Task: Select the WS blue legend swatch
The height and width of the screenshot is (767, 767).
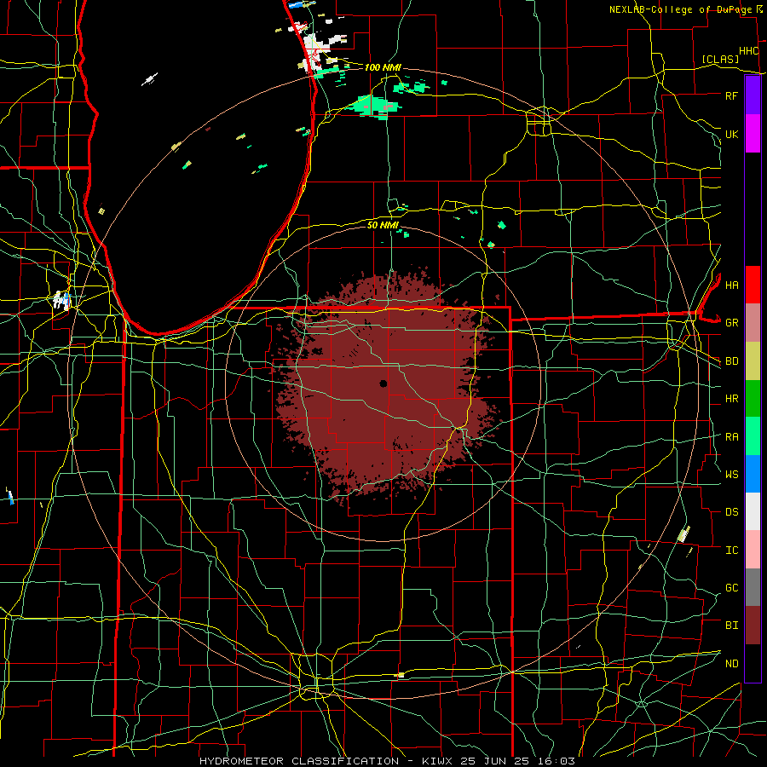Action: [753, 474]
